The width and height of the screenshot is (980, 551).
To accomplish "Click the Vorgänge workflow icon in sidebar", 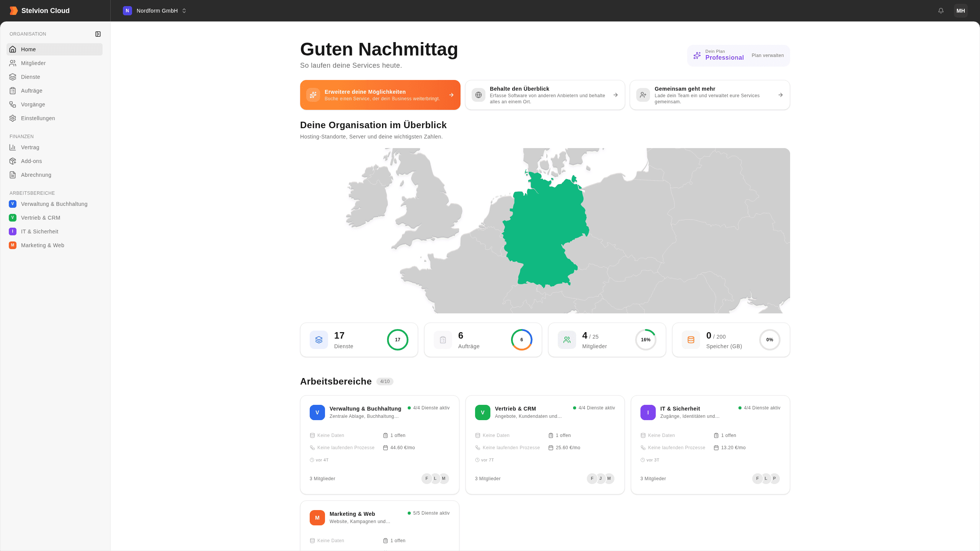I will tap(13, 104).
